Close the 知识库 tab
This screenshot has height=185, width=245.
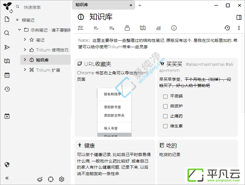coord(131,5)
